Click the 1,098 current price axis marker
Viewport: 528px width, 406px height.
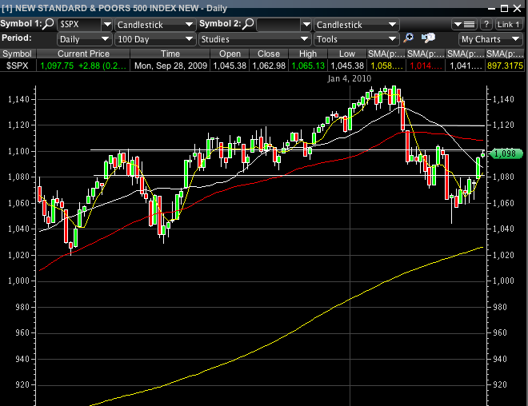pos(506,153)
